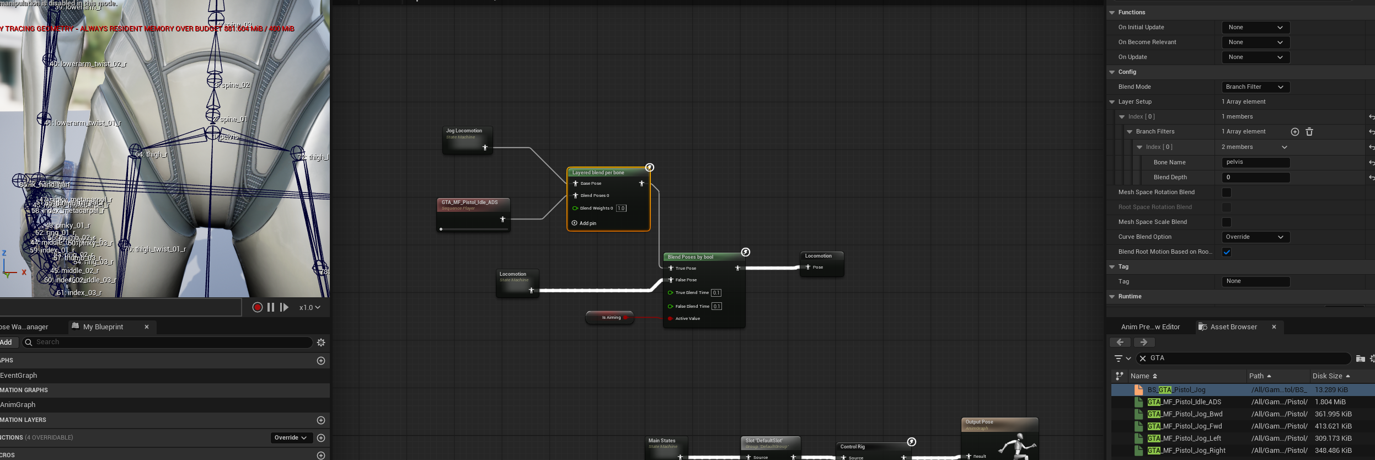Click the fast path icon on the Control Rig node
1375x460 pixels.
[912, 442]
